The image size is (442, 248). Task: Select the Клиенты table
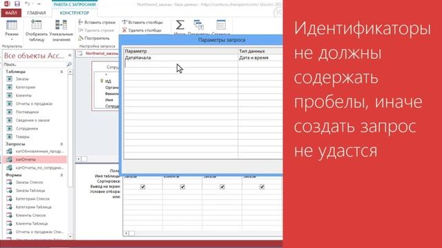click(35, 95)
